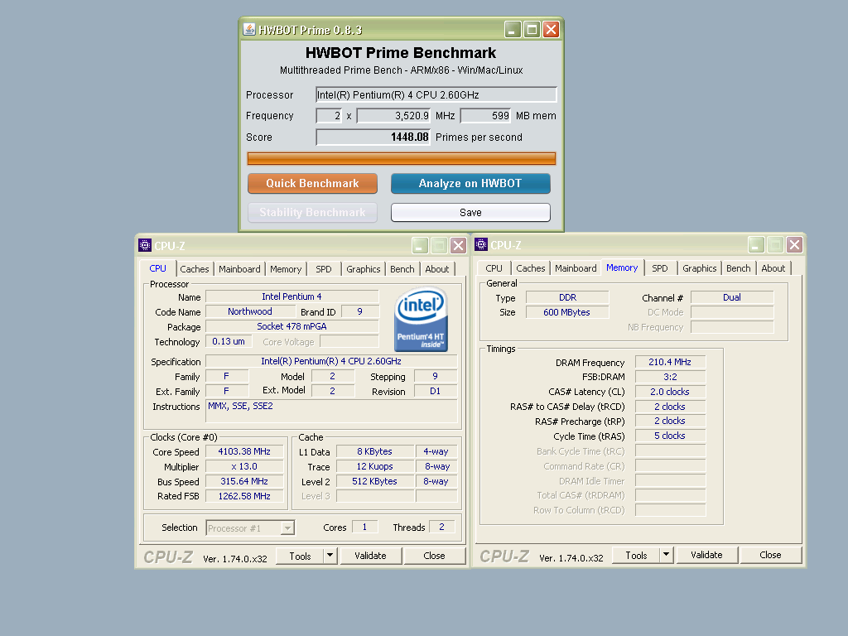Click the Cycle Time value 5 clocks
848x636 pixels.
coord(670,436)
